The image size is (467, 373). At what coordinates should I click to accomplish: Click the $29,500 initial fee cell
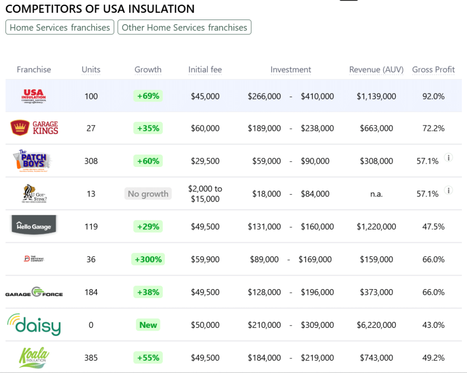pyautogui.click(x=205, y=161)
